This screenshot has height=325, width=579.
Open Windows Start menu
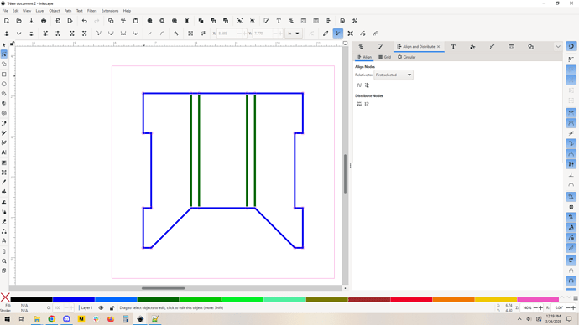(x=7, y=319)
